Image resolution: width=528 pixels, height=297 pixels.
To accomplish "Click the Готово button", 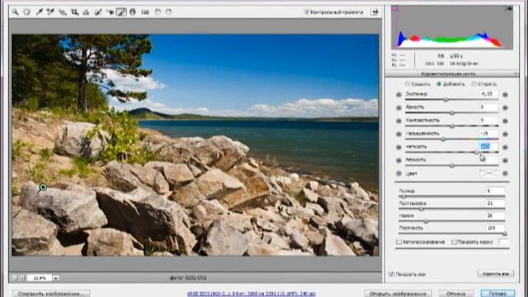I will point(497,294).
